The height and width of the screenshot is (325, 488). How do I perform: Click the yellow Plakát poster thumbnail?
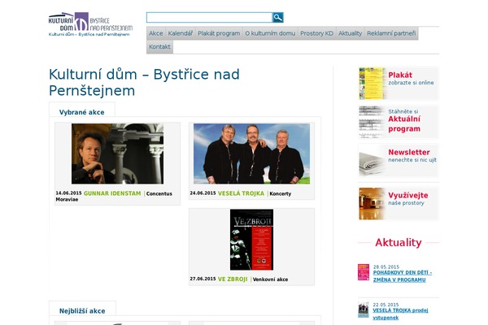pyautogui.click(x=372, y=83)
